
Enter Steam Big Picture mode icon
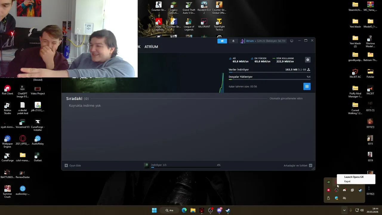point(292,41)
